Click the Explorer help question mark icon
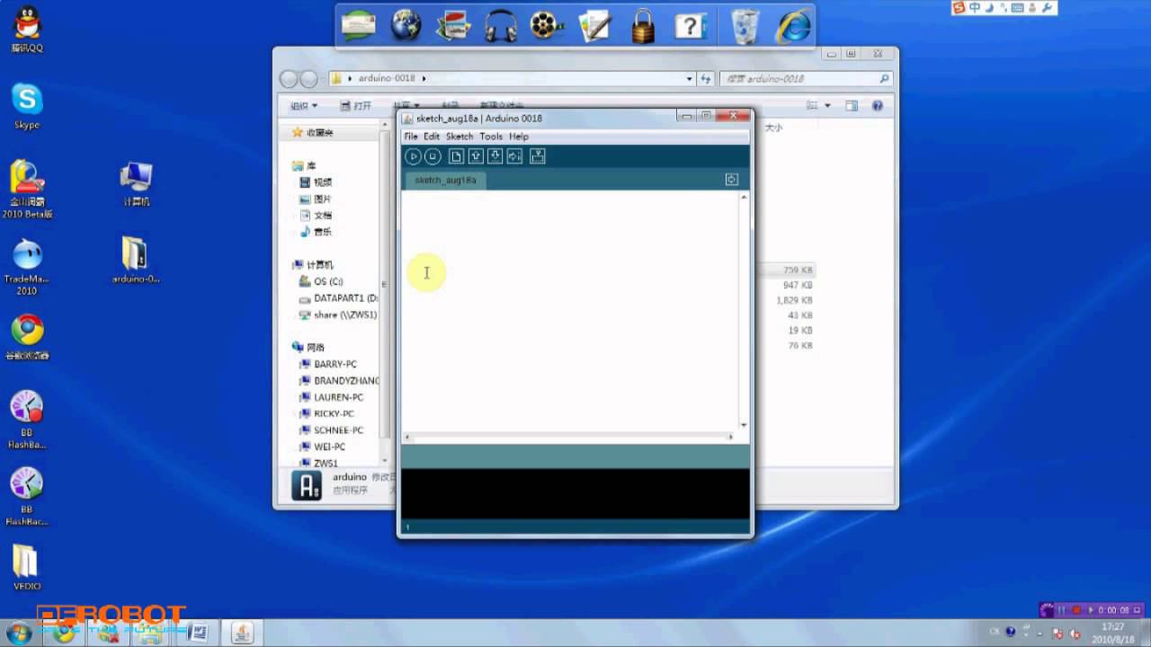 point(878,106)
